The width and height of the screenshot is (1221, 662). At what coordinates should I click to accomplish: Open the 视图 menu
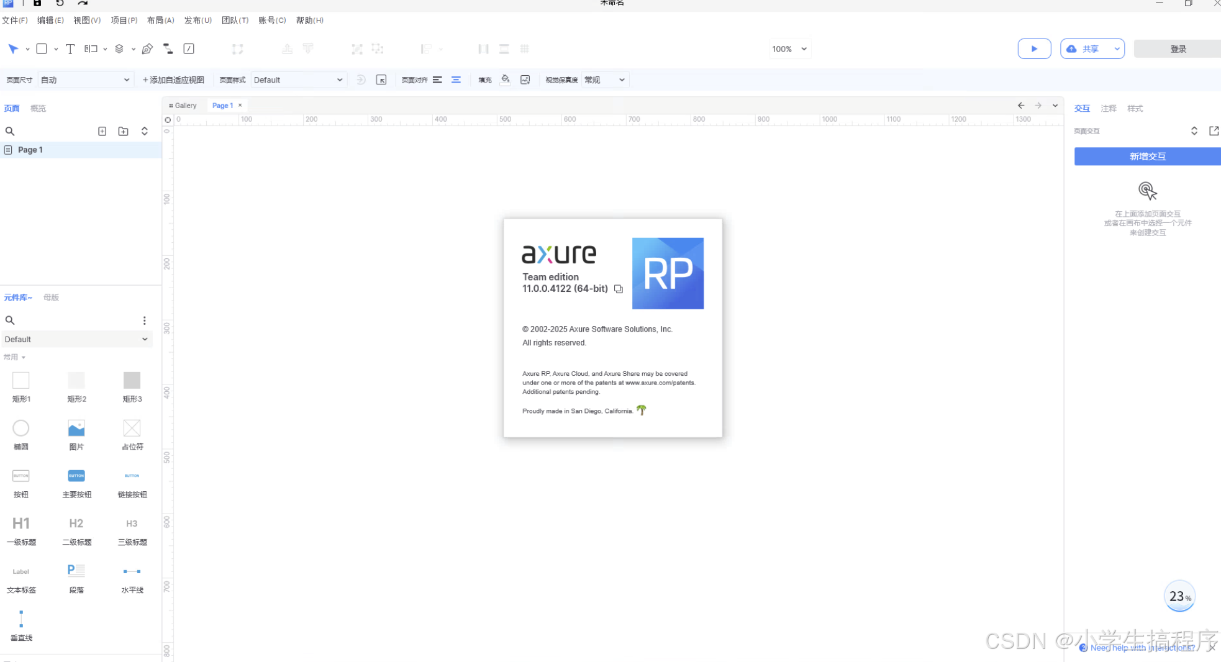tap(87, 20)
